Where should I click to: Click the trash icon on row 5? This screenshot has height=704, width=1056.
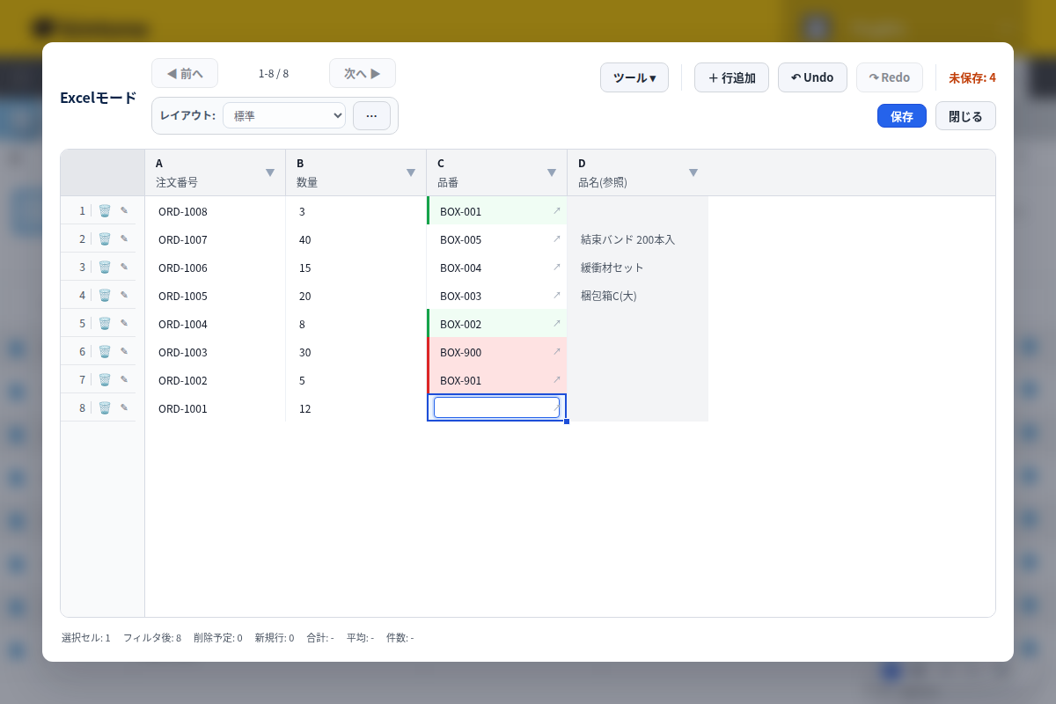[x=105, y=323]
